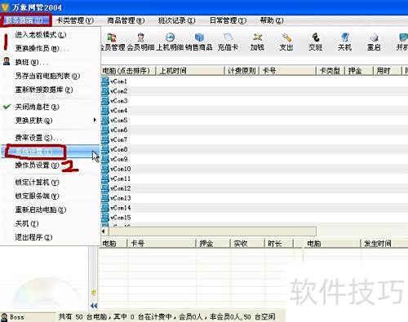Expand the 更换皮肤 submenu arrow

click(x=95, y=120)
